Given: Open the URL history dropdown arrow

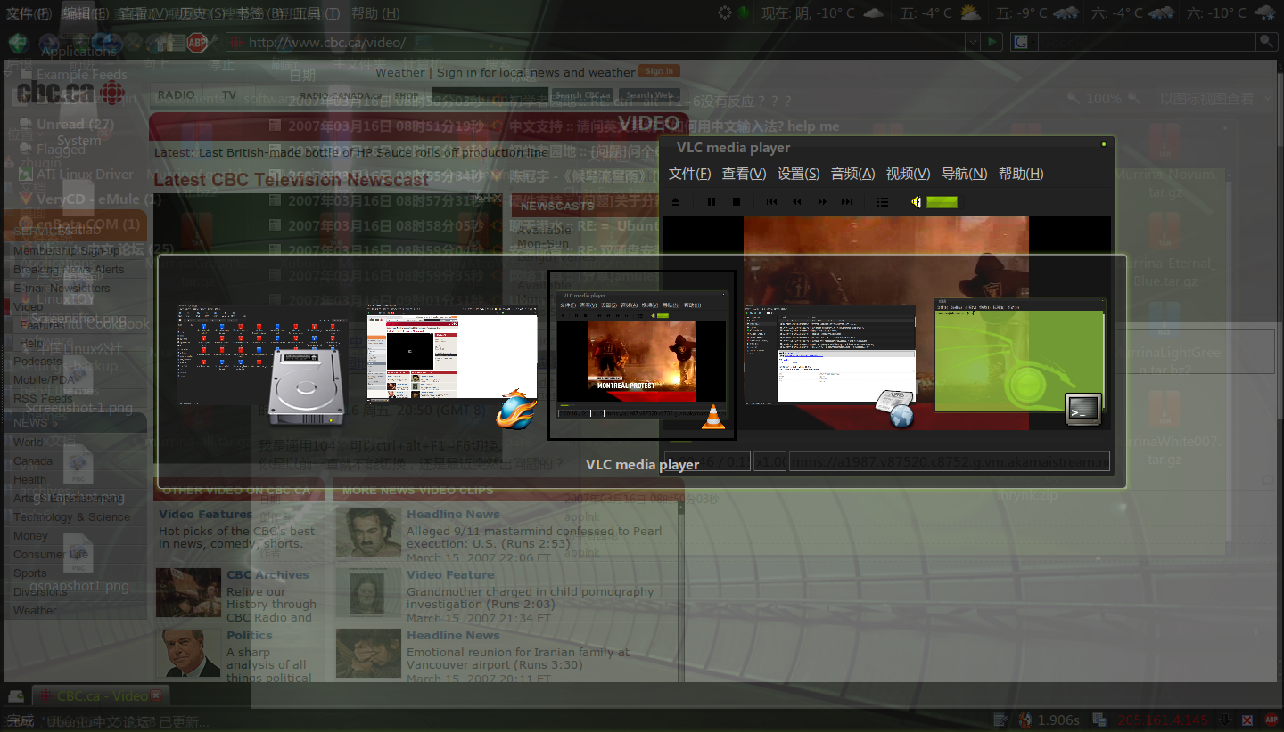Looking at the screenshot, I should 973,42.
